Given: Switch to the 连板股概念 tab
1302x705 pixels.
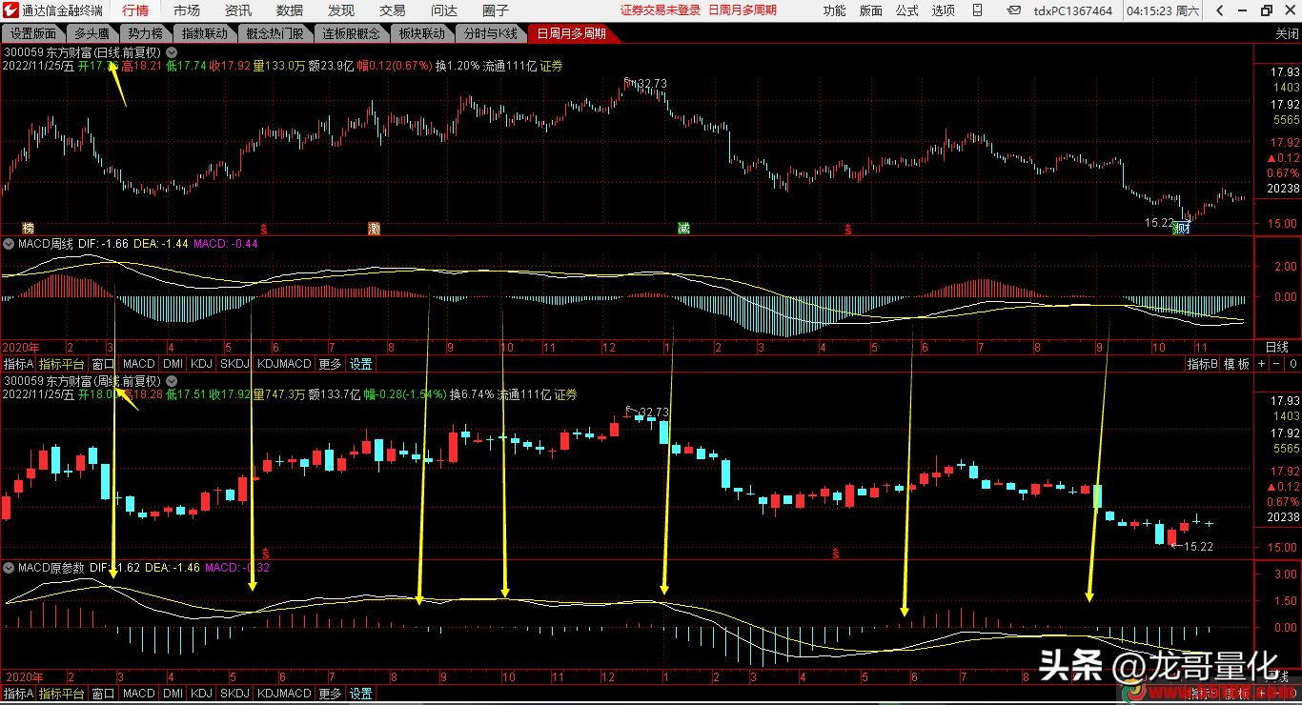Looking at the screenshot, I should coord(351,33).
